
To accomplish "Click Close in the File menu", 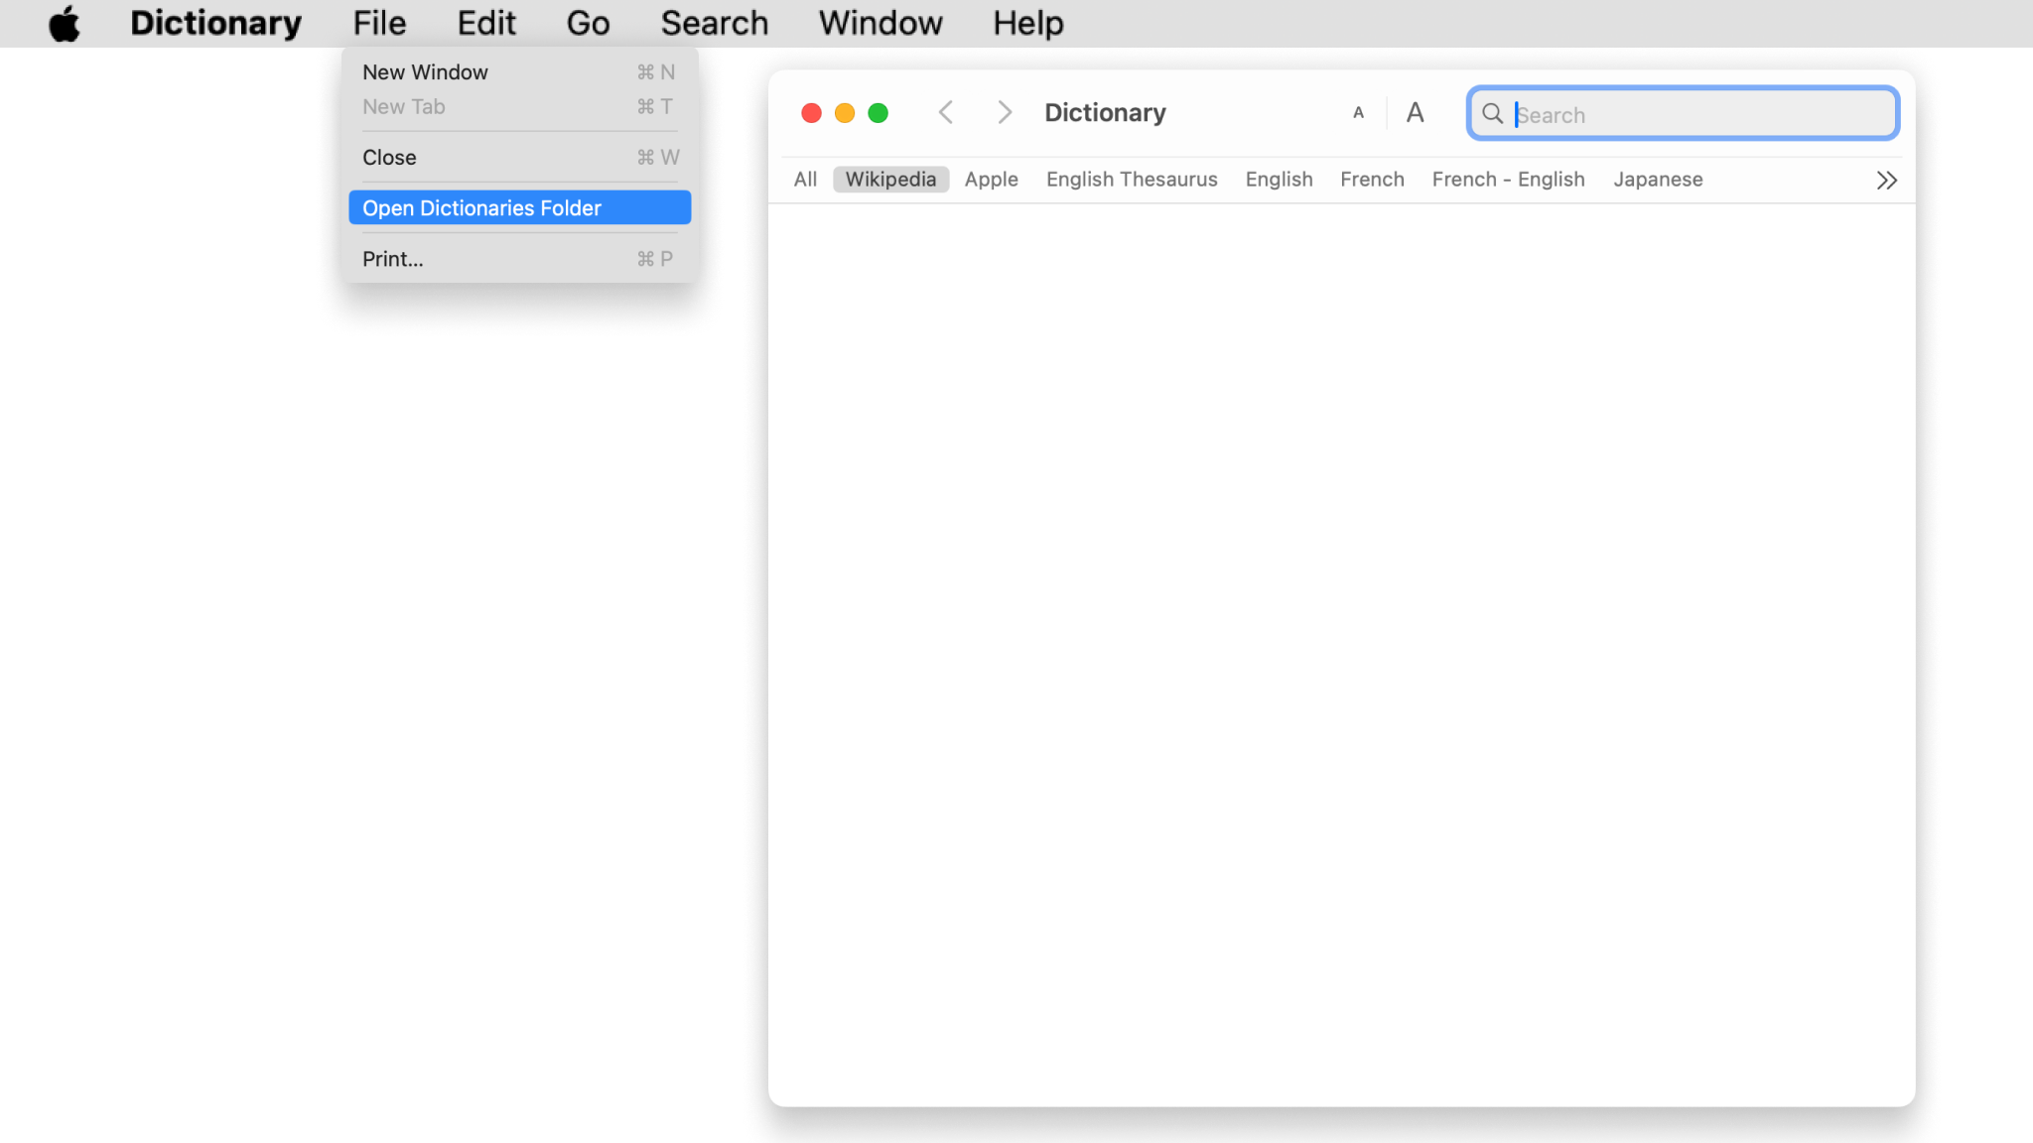I will 389,157.
